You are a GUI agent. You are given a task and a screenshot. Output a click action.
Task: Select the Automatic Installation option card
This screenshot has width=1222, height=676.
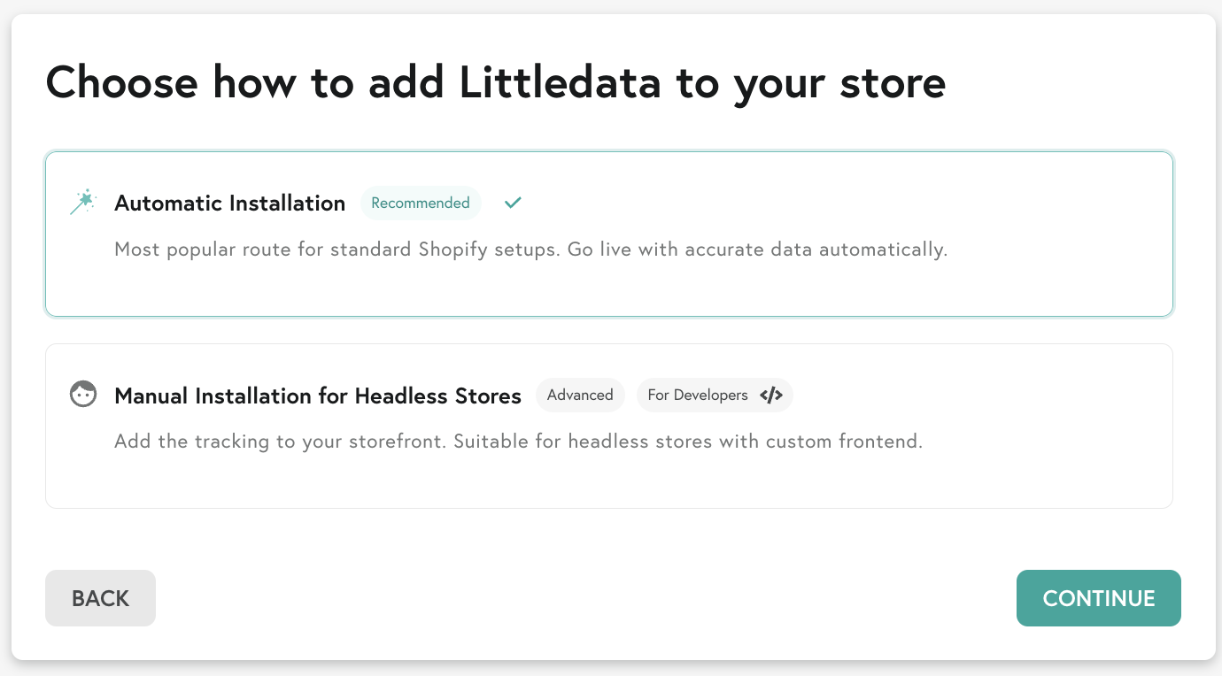609,234
